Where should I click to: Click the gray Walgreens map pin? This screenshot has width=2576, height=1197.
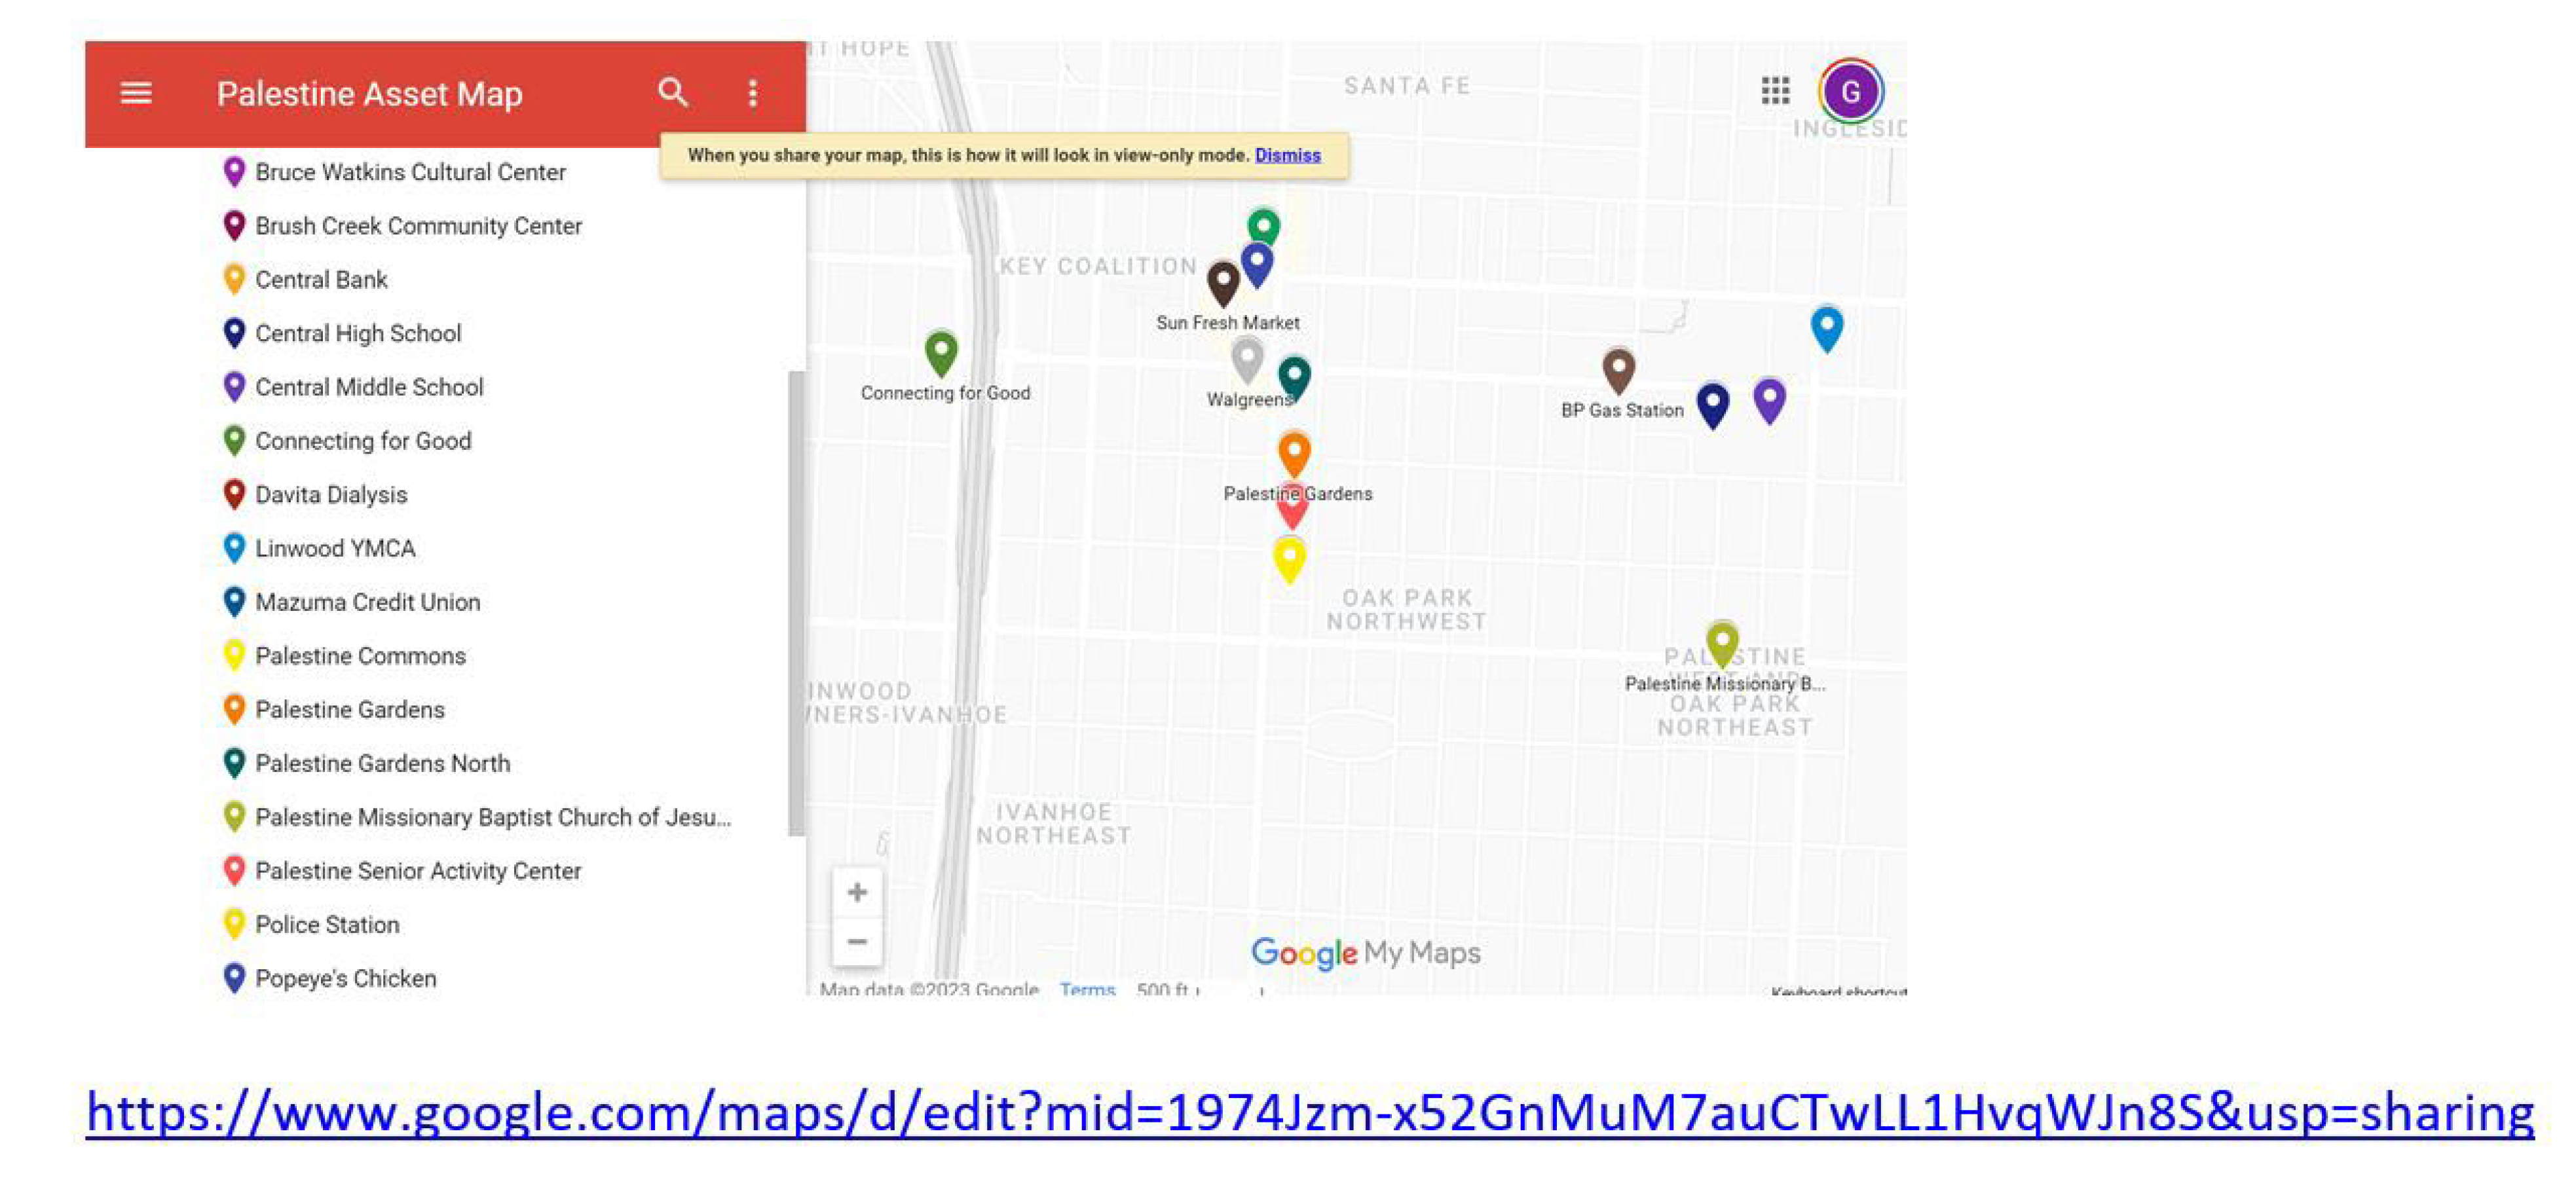tap(1246, 357)
